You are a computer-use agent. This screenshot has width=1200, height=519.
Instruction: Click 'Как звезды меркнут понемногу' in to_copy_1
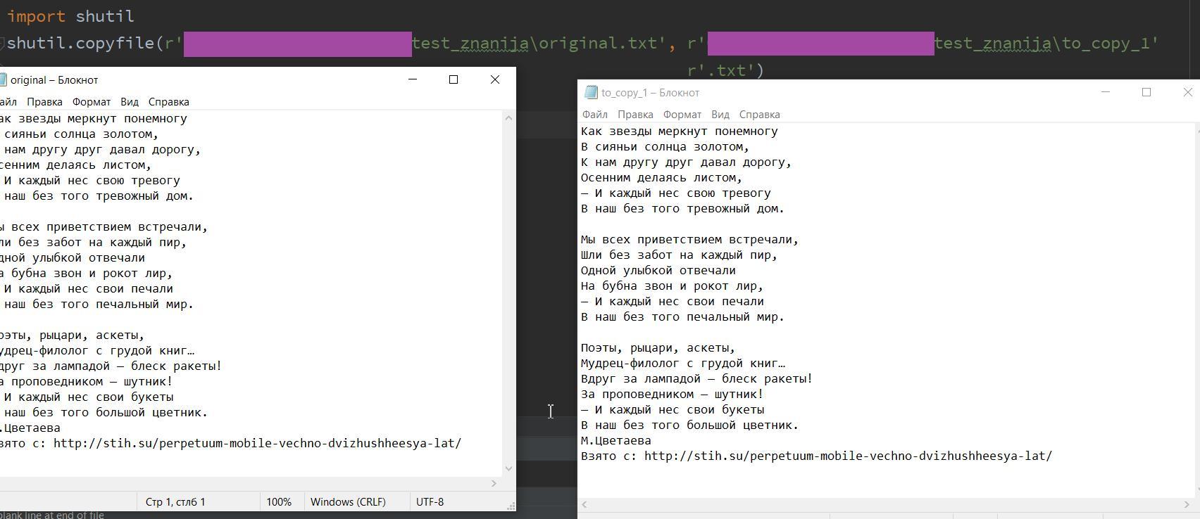679,132
